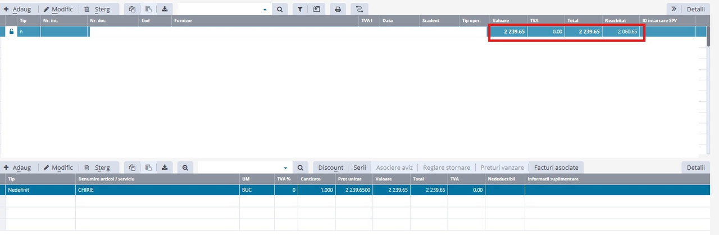The image size is (719, 235).
Task: Select the Tip cell 'n' in invoice row
Action: (29, 31)
